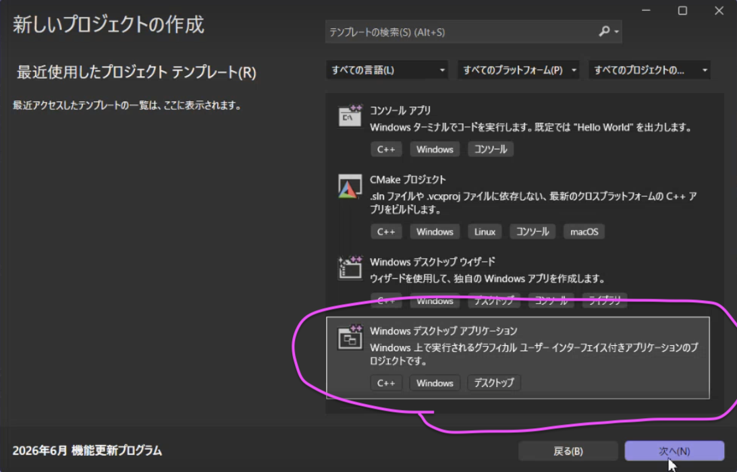The width and height of the screenshot is (737, 472).
Task: Click the Windows tag under CMake プロジェクト
Action: coord(435,231)
